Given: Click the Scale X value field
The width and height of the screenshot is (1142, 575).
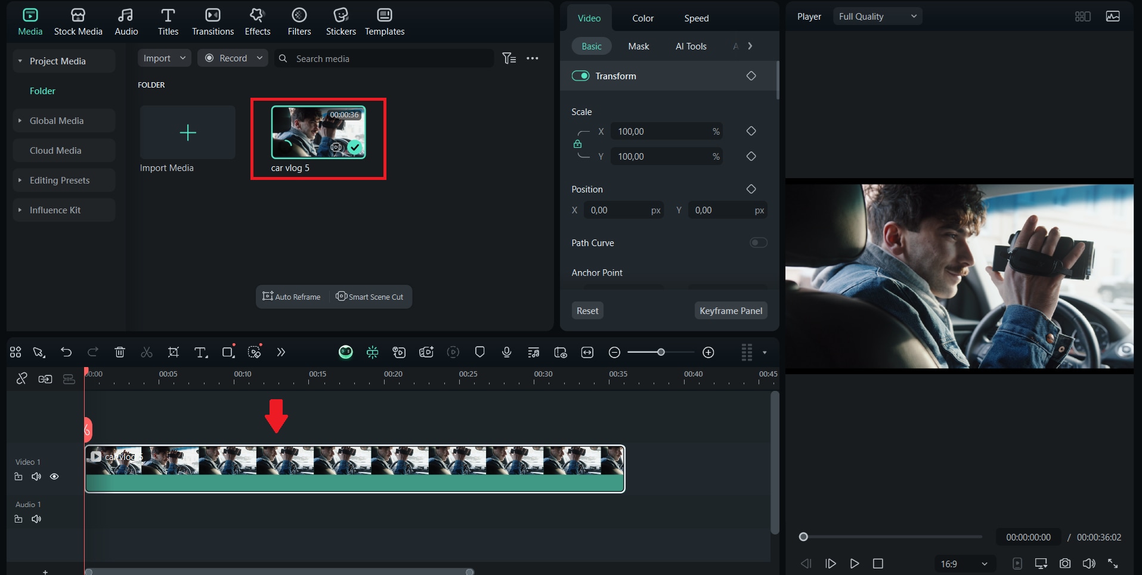Looking at the screenshot, I should 667,131.
